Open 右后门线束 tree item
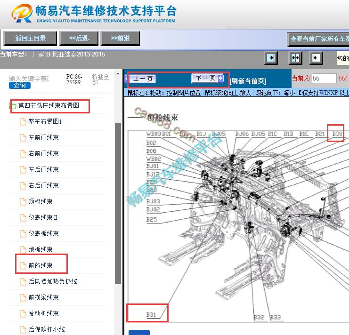 [43, 186]
